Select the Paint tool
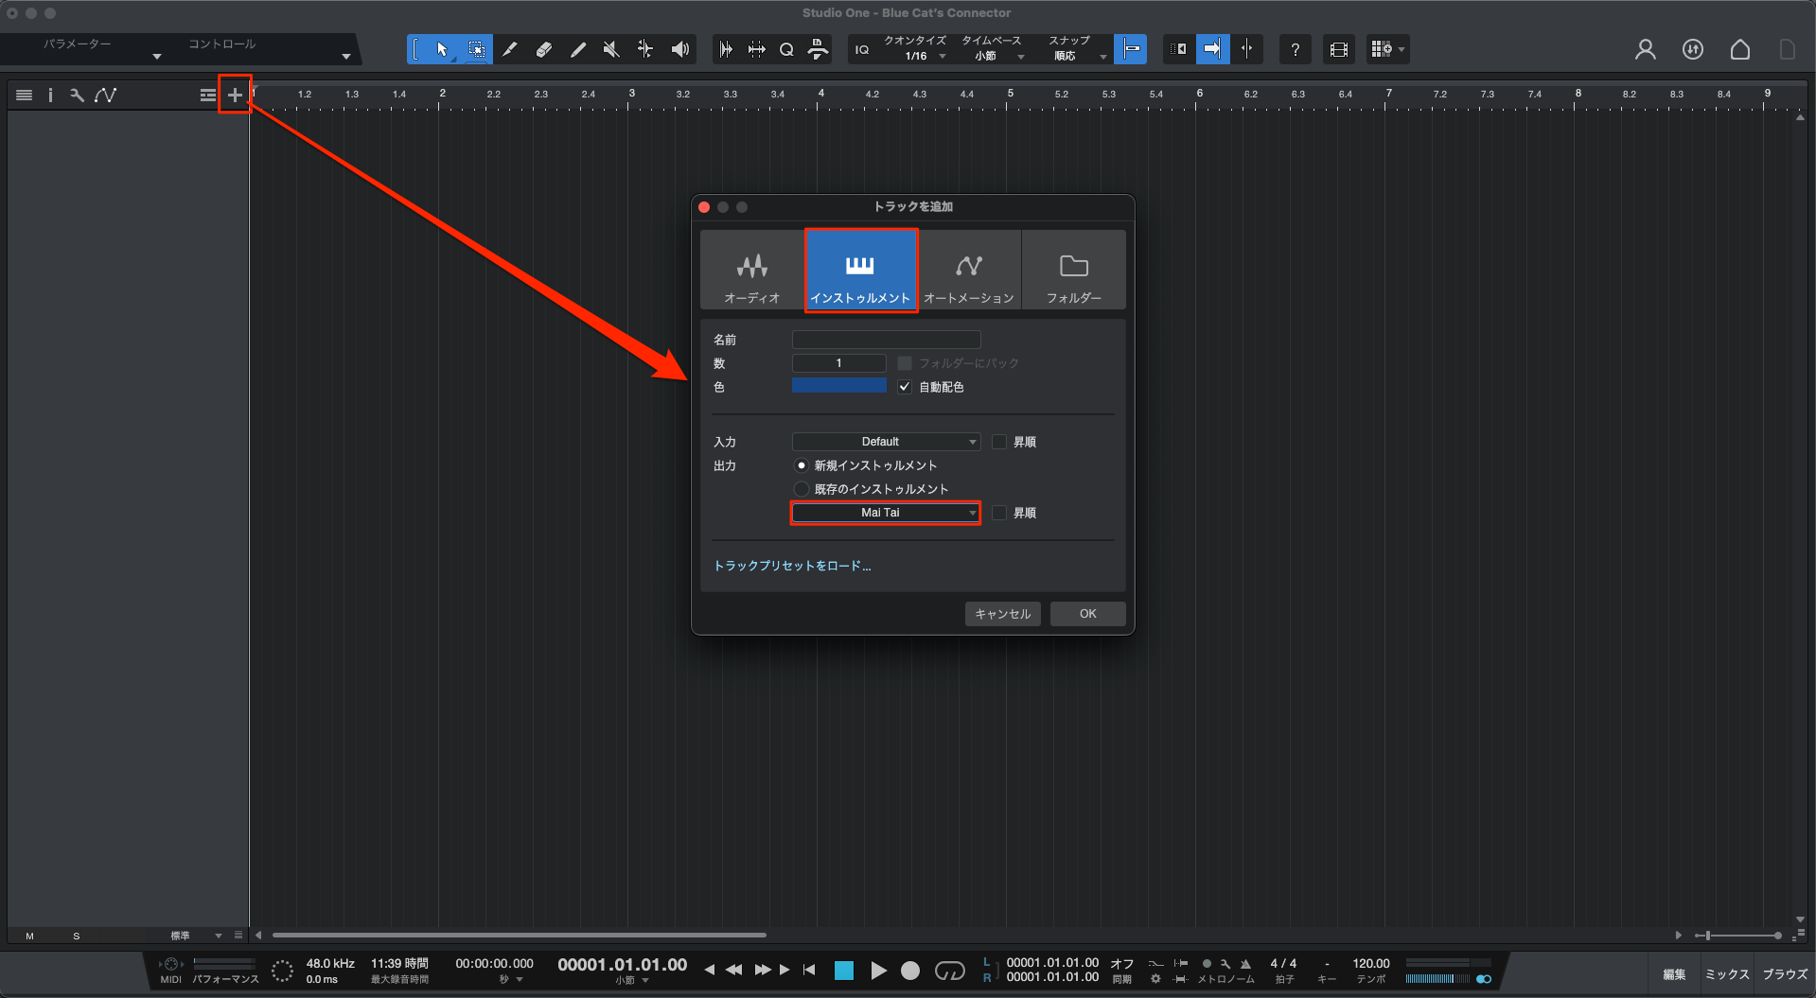 point(578,49)
